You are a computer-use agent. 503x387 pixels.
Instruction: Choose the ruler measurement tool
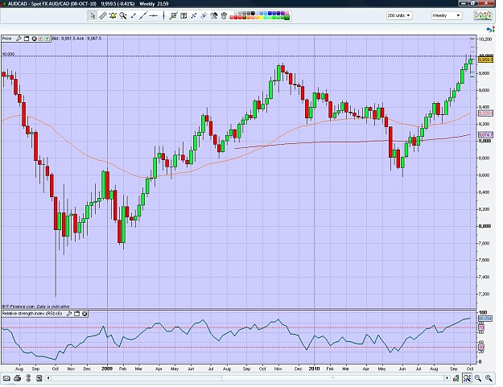point(103,15)
